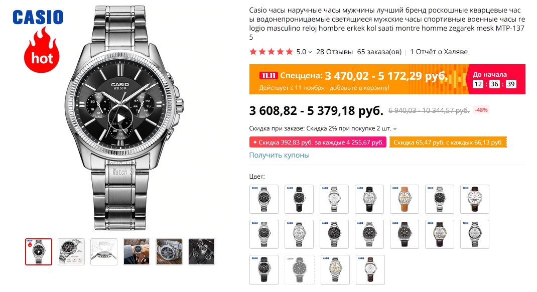Open the watch sketch diagram thumbnail
The image size is (537, 292).
104,251
